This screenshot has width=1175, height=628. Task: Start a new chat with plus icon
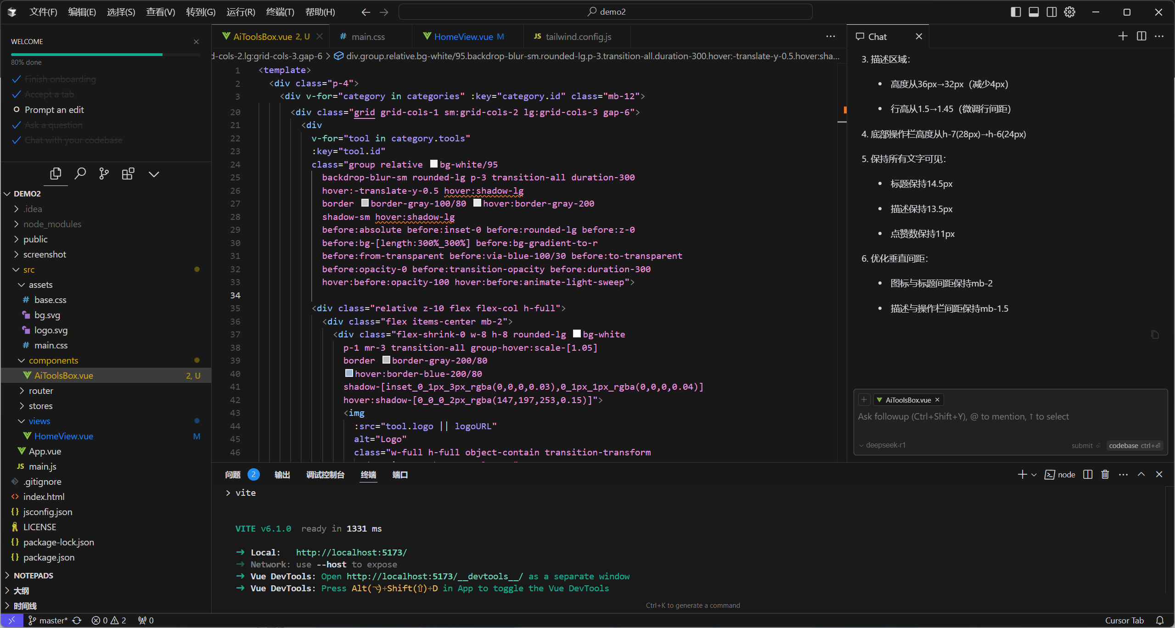pyautogui.click(x=1123, y=36)
